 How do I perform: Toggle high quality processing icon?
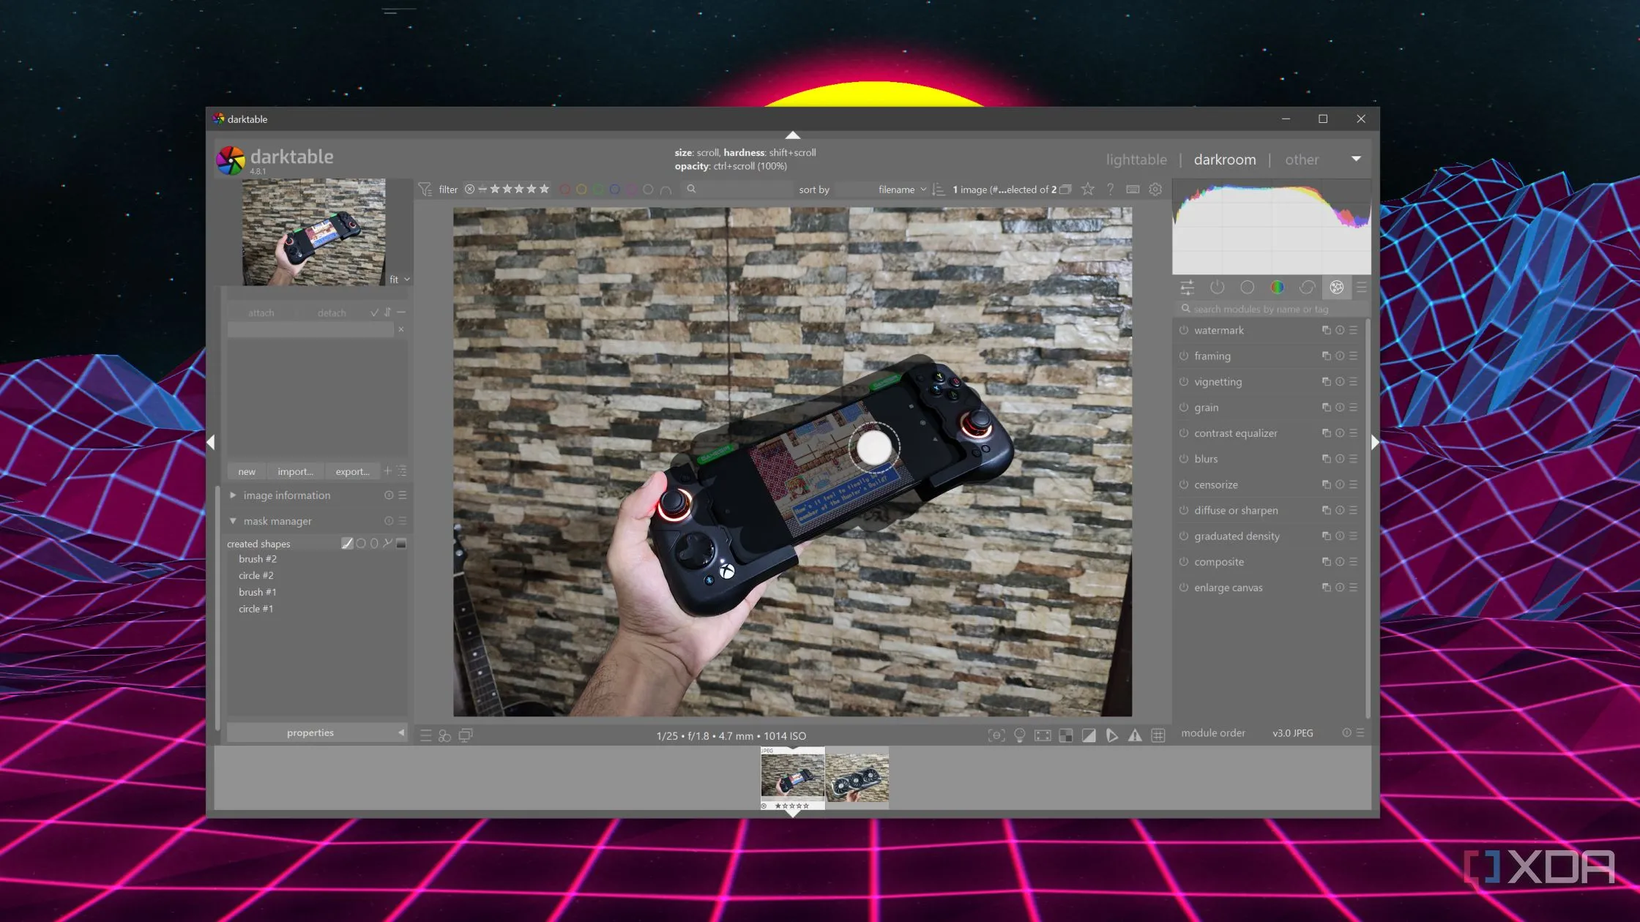(x=1043, y=735)
